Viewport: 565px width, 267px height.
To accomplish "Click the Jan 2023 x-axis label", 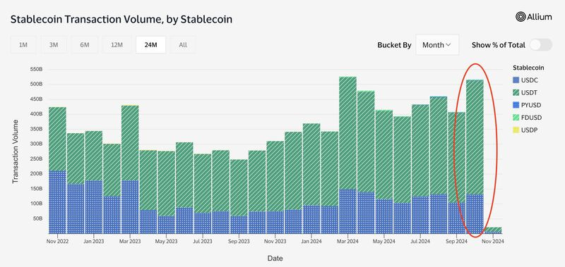I will pos(94,242).
